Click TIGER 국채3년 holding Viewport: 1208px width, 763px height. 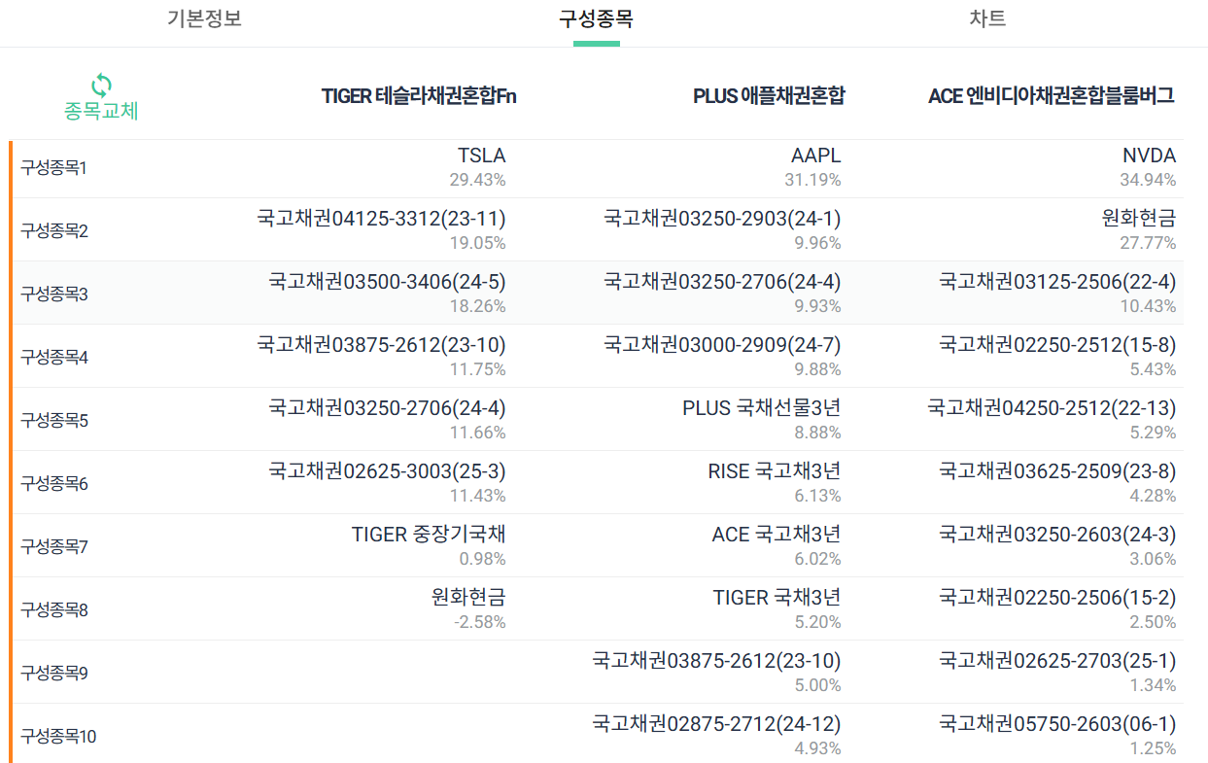click(777, 598)
